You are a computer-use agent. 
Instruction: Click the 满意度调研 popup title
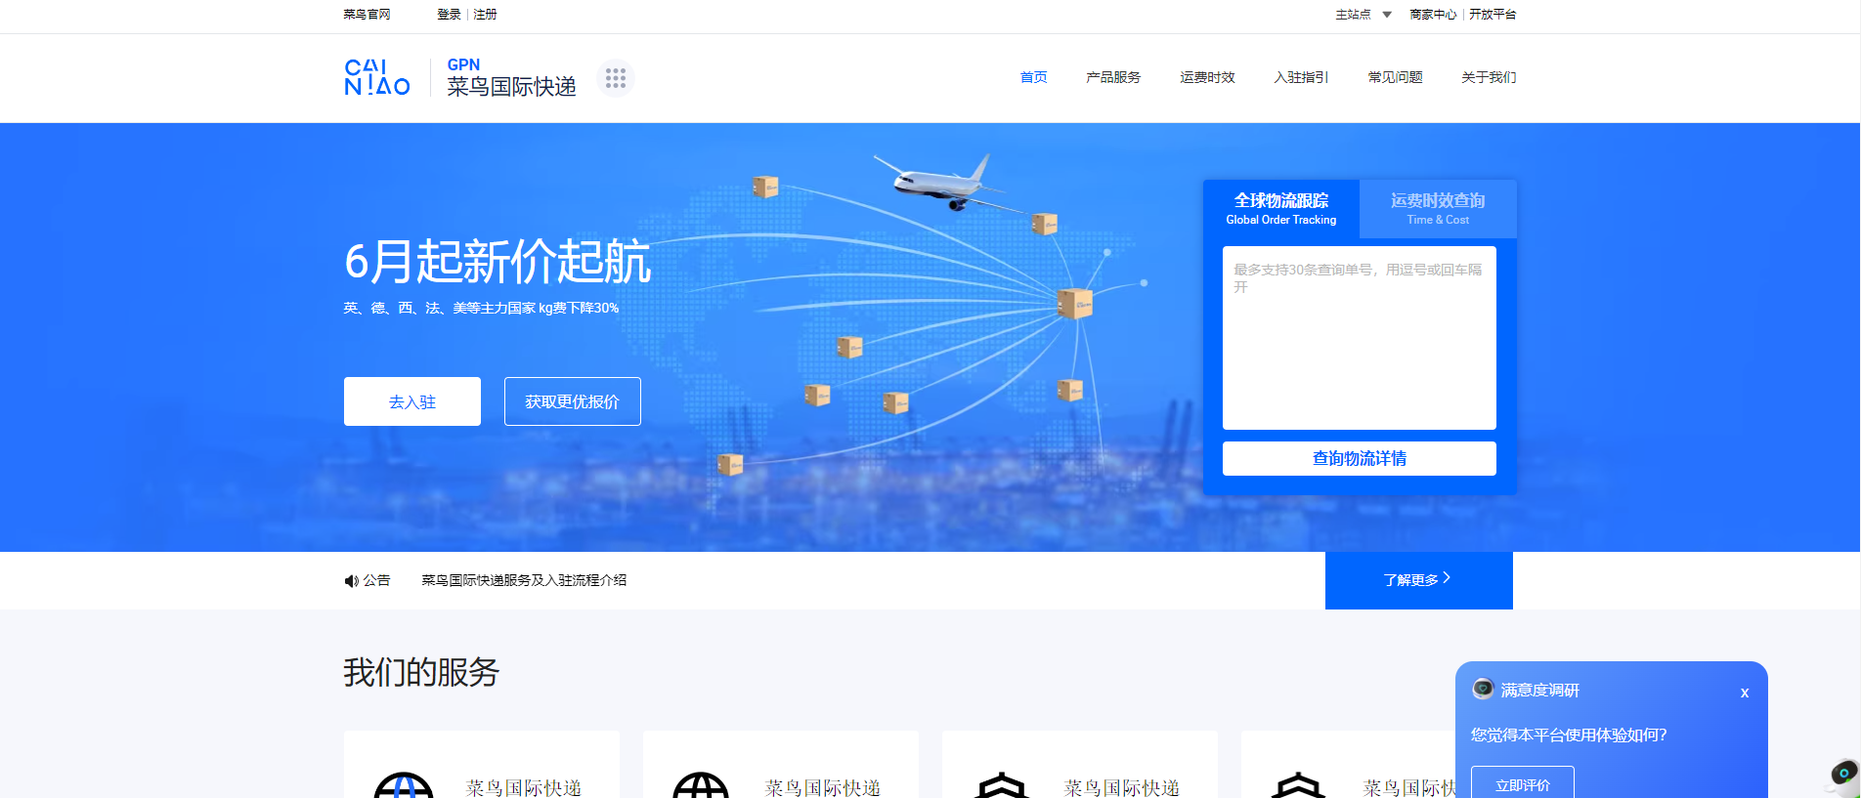(x=1540, y=690)
